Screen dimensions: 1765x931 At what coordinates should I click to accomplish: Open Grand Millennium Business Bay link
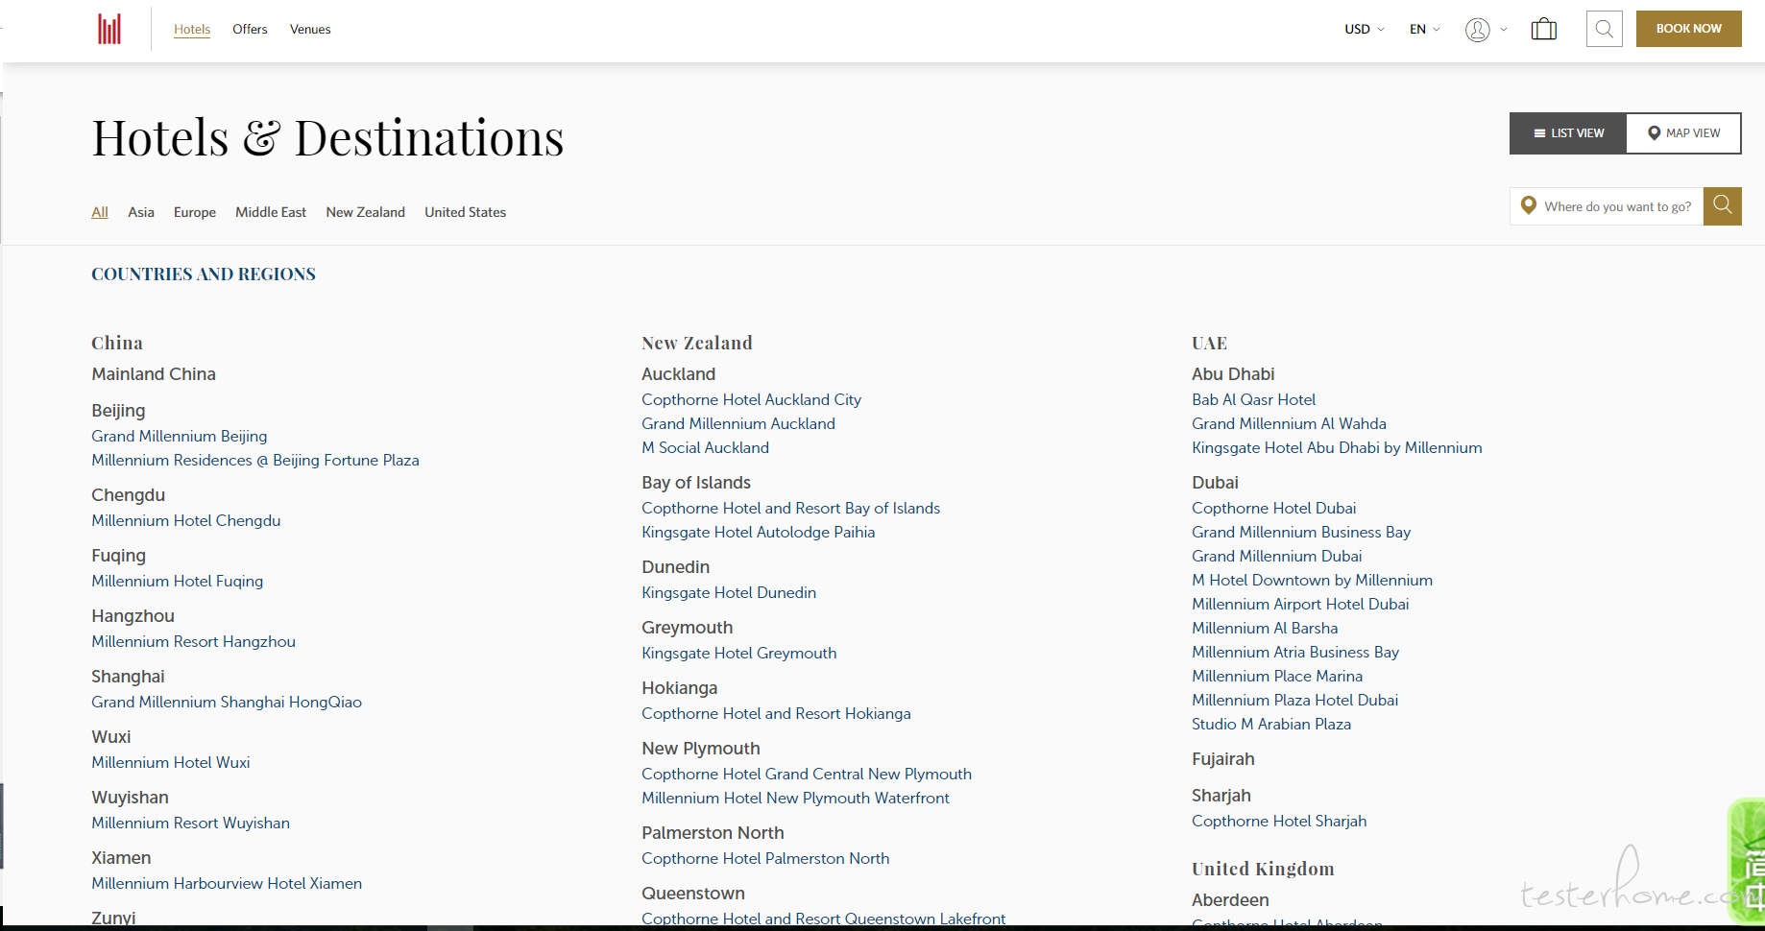tap(1301, 532)
